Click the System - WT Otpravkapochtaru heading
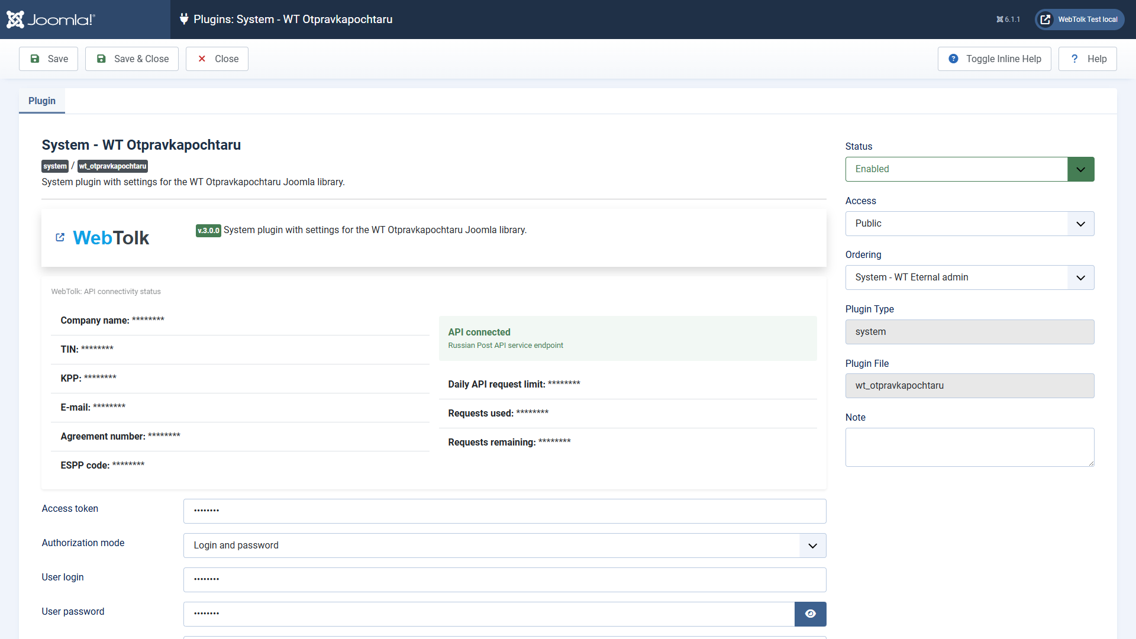Viewport: 1136px width, 639px height. pyautogui.click(x=141, y=145)
